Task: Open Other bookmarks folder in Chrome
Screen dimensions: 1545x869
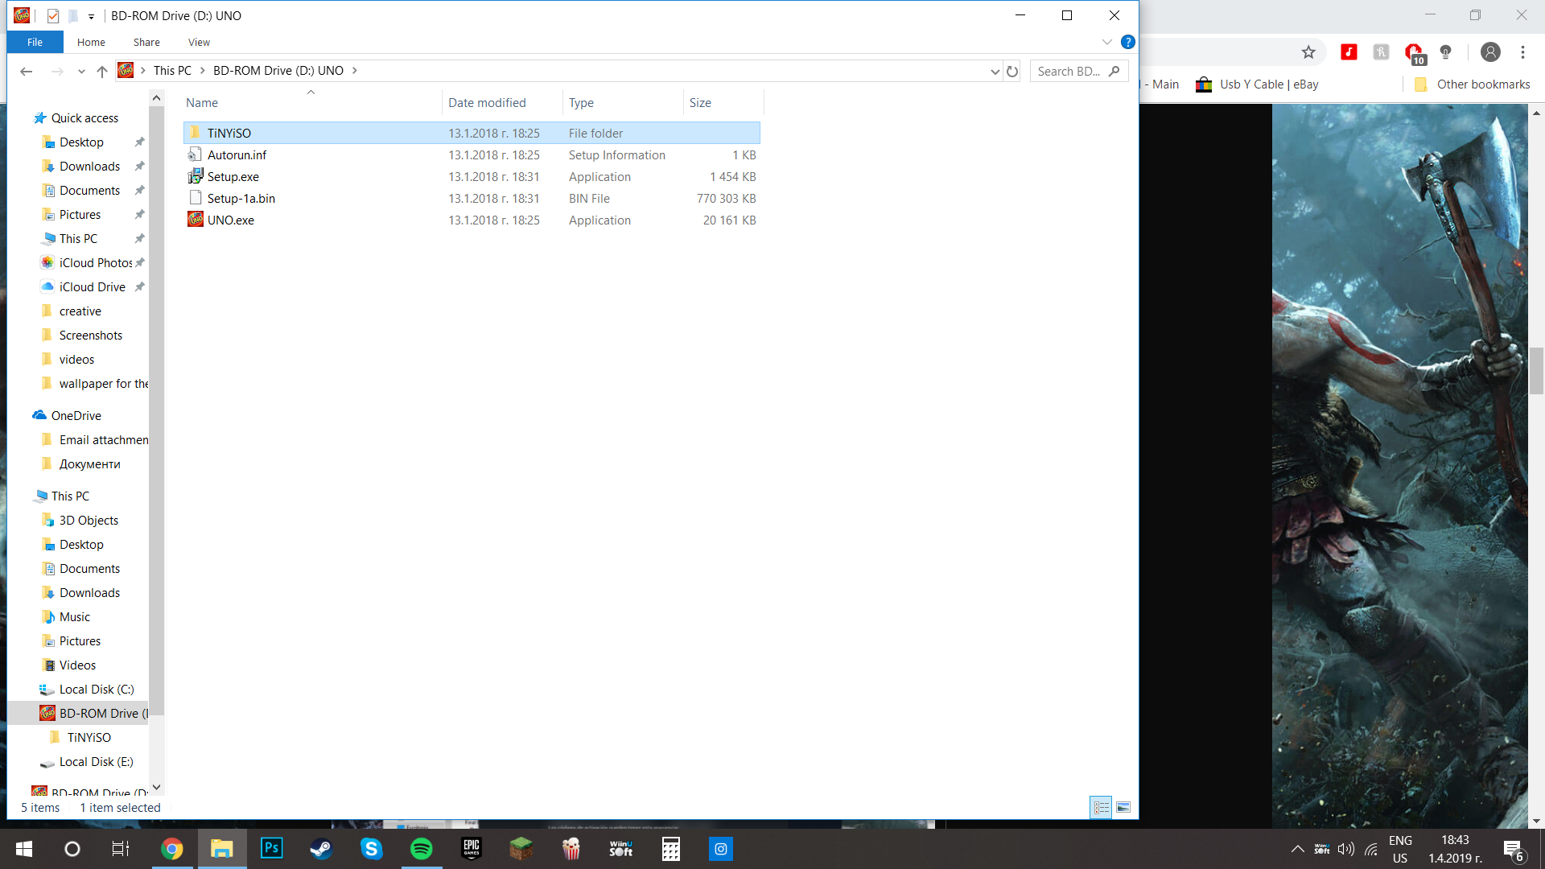Action: (1473, 84)
